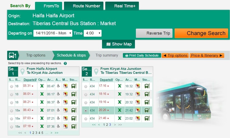The width and height of the screenshot is (230, 138).
Task: Open the departure date dropdown
Action: click(53, 33)
